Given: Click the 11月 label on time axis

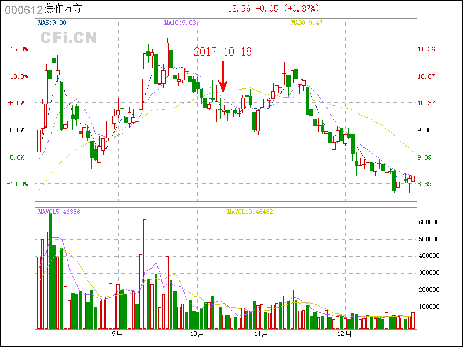Looking at the screenshot, I should coord(261,334).
